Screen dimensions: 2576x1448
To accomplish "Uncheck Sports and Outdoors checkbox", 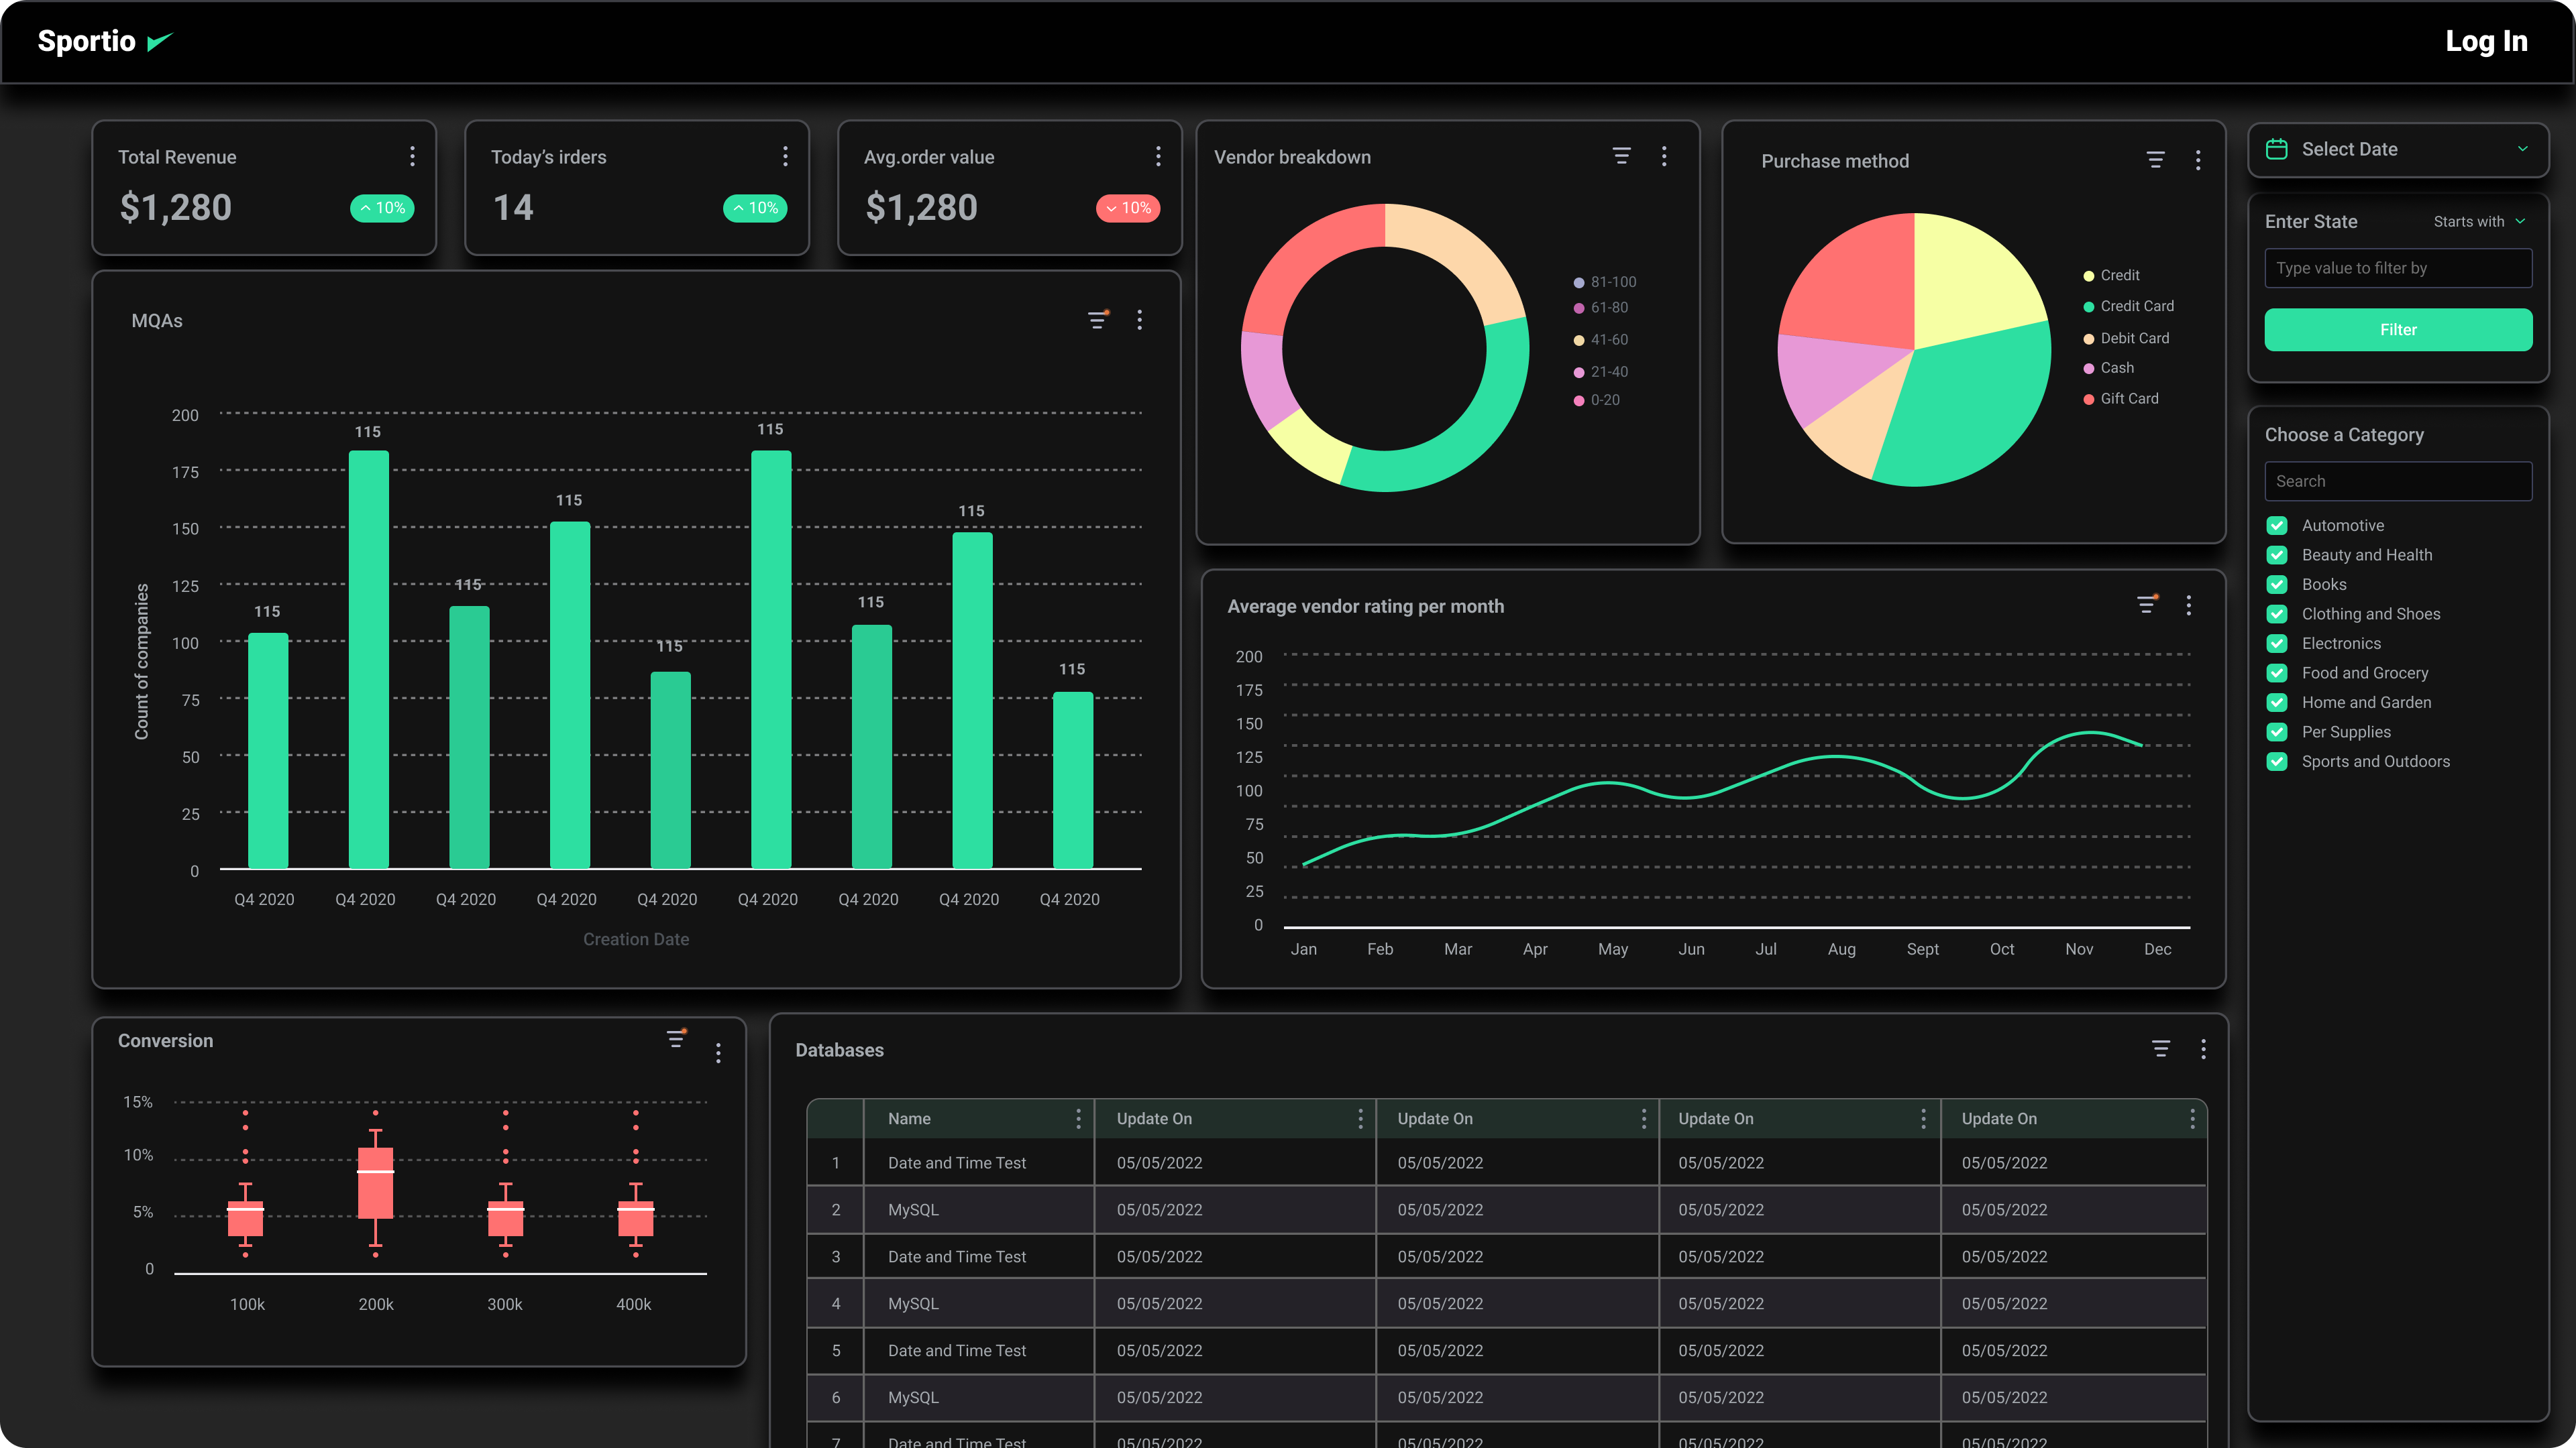I will (x=2277, y=762).
